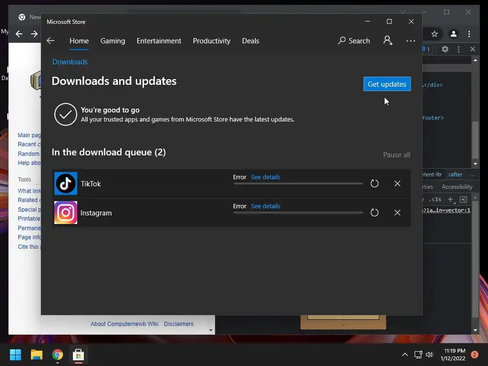
Task: Click the TikTok app icon
Action: tap(66, 183)
